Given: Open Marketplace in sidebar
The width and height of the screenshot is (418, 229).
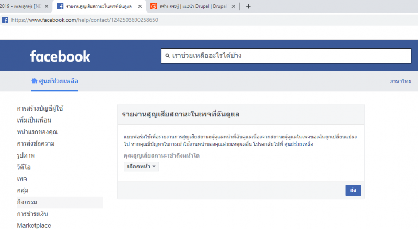Looking at the screenshot, I should click(34, 225).
